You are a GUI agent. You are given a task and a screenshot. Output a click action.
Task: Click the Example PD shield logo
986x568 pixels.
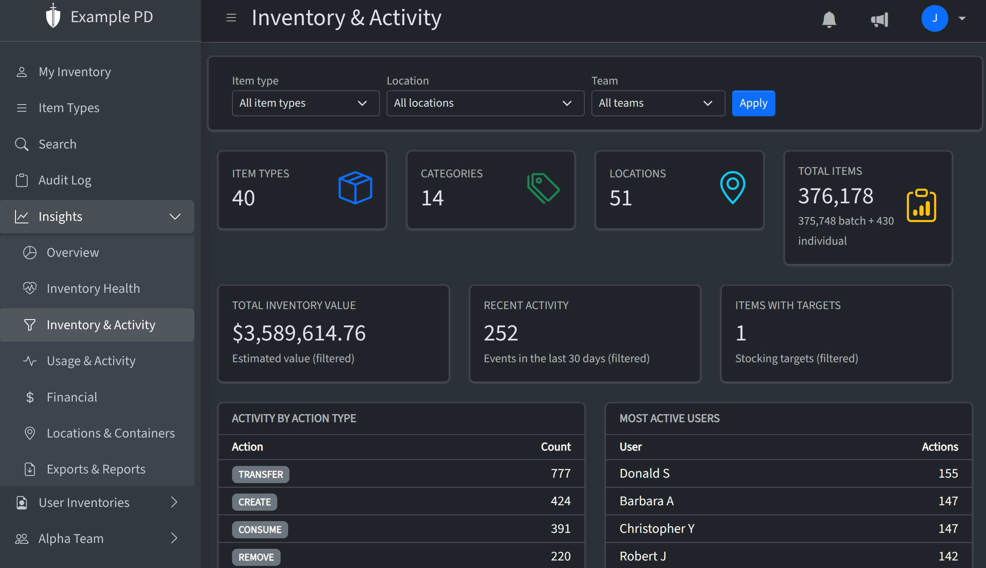point(53,16)
